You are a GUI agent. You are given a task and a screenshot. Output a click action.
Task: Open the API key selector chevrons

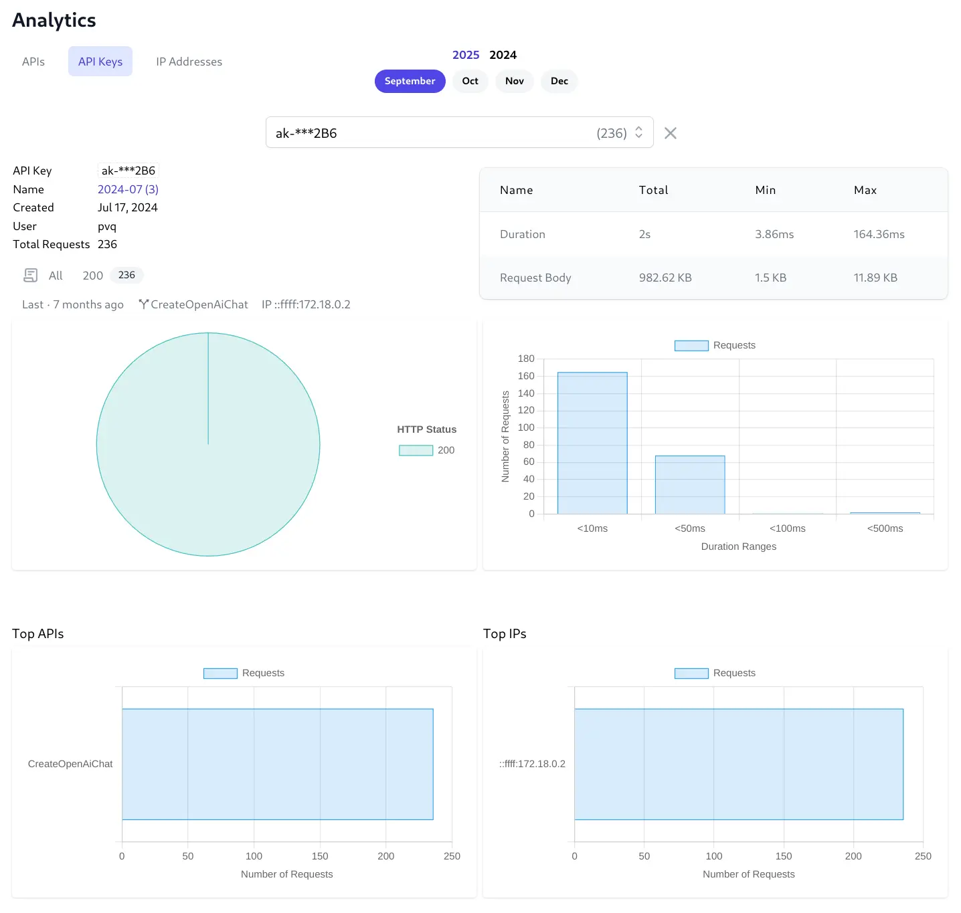(x=638, y=132)
